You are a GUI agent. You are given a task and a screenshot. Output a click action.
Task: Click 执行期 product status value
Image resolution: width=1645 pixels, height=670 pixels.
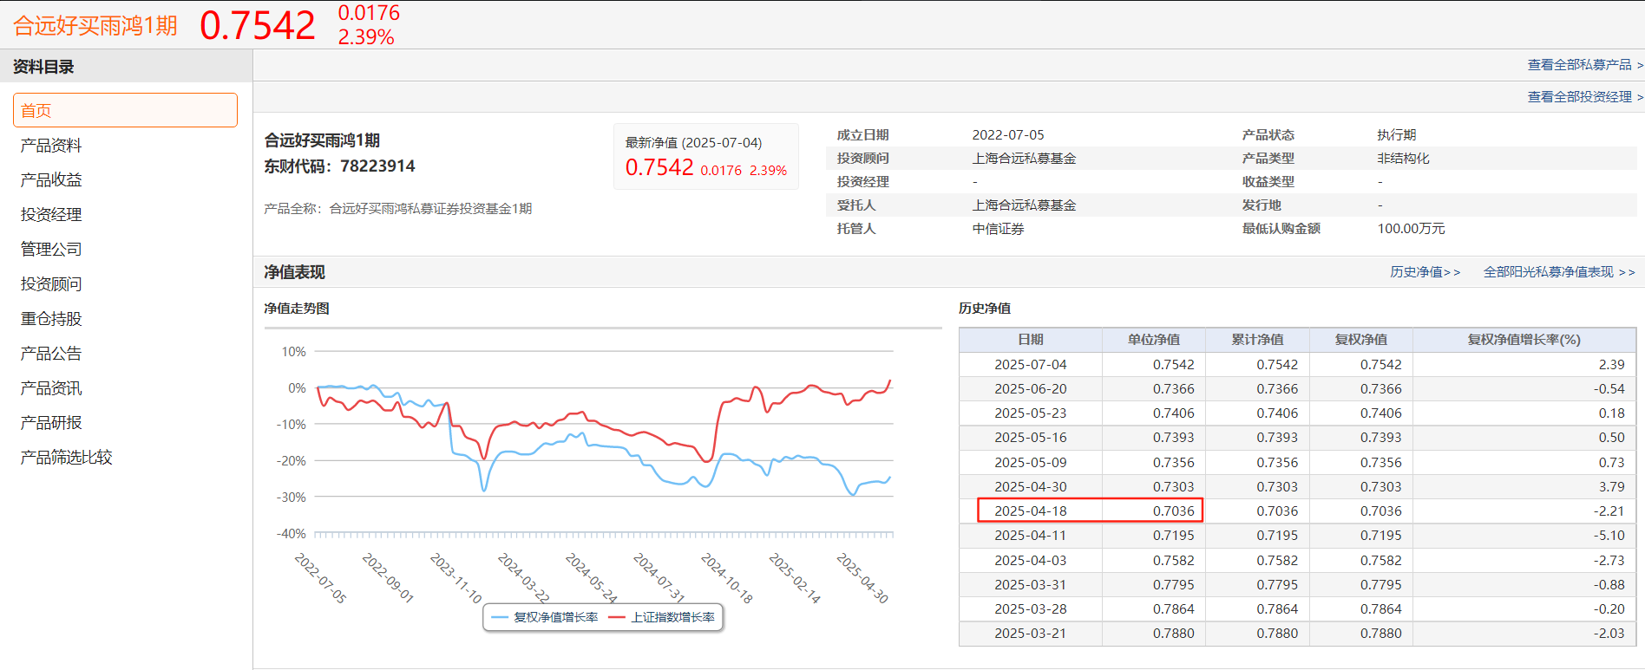click(1396, 135)
